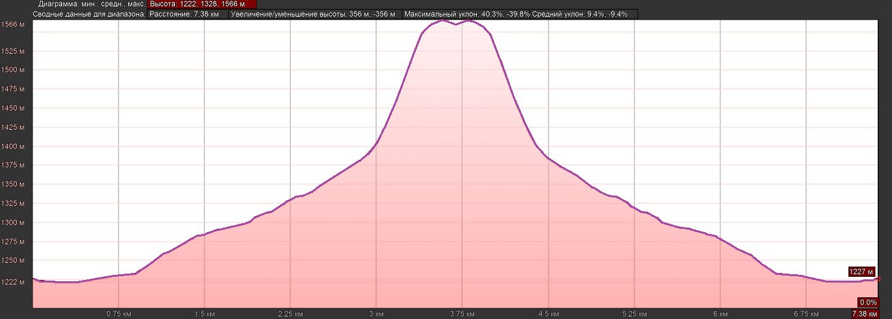This screenshot has height=319, width=892.
Task: Click the 6 км distance axis label
Action: coord(721,314)
